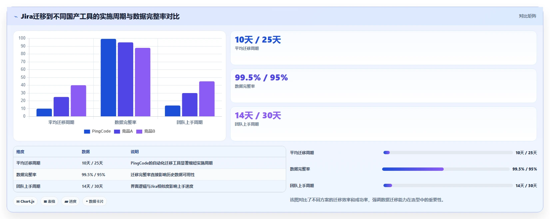
Task: Click the 平均迁移周期 chart axis label
Action: point(61,122)
